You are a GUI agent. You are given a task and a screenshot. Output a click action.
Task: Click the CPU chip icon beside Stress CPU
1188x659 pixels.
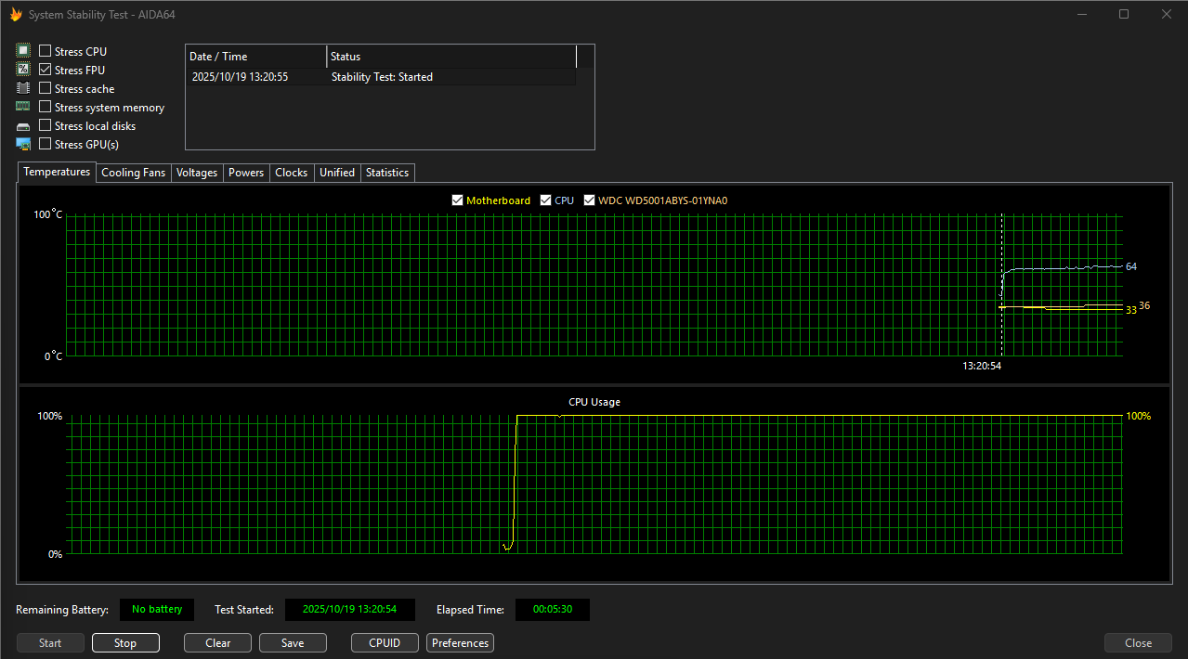pyautogui.click(x=23, y=51)
